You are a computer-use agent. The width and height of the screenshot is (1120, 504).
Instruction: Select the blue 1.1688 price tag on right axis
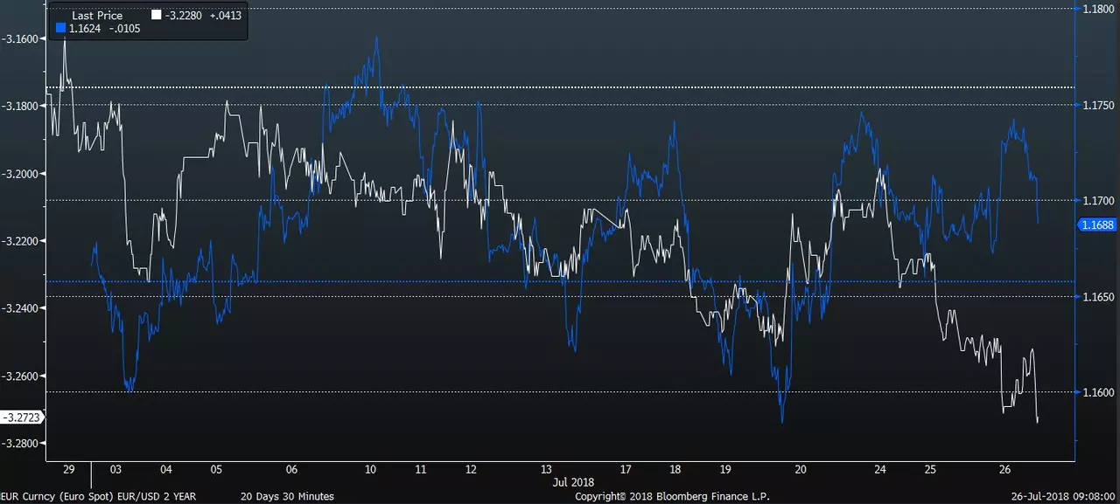coord(1095,224)
